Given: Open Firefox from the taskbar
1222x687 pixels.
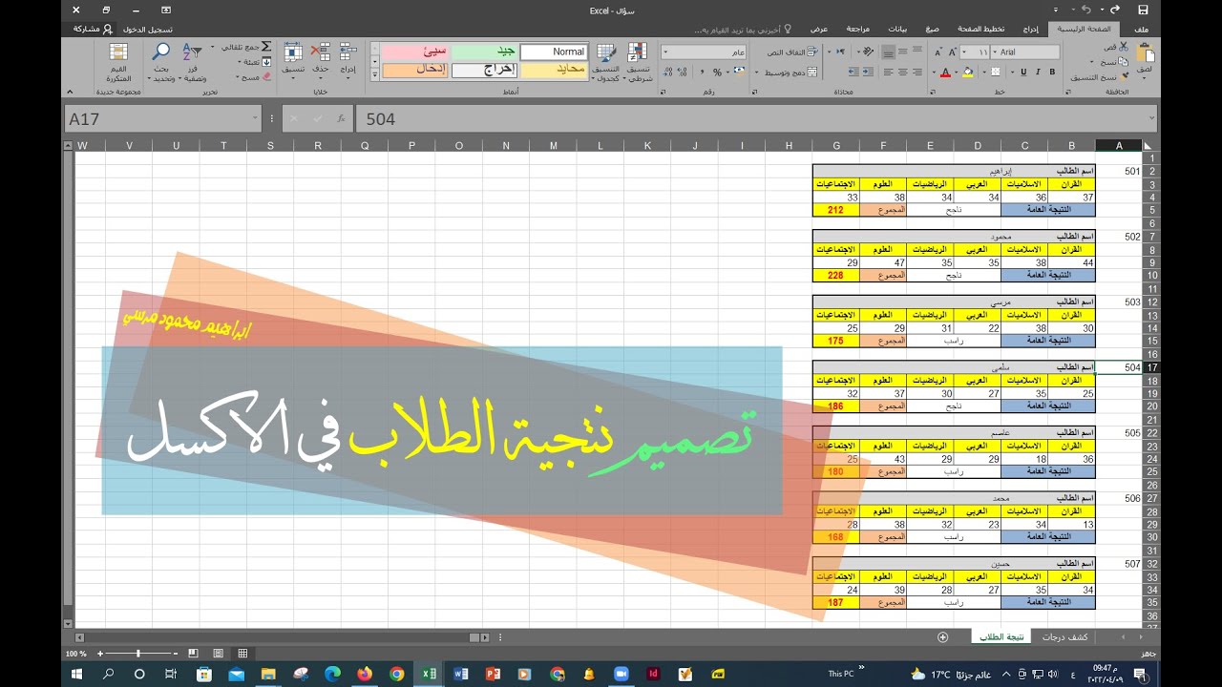Looking at the screenshot, I should tap(364, 674).
